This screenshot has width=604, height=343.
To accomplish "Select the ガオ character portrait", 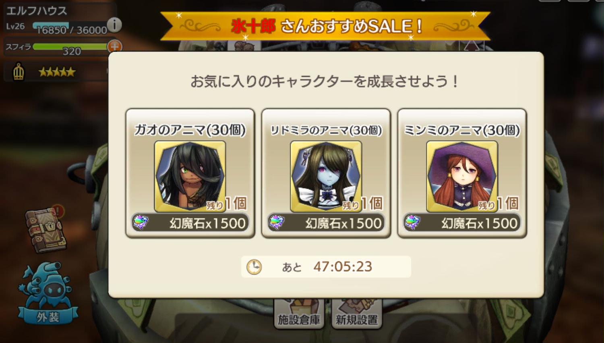I will (190, 176).
